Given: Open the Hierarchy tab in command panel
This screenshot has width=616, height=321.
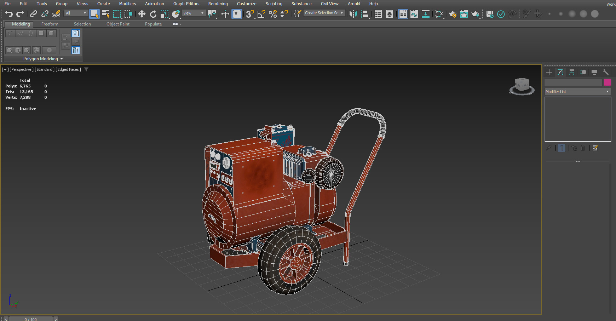Looking at the screenshot, I should point(572,72).
